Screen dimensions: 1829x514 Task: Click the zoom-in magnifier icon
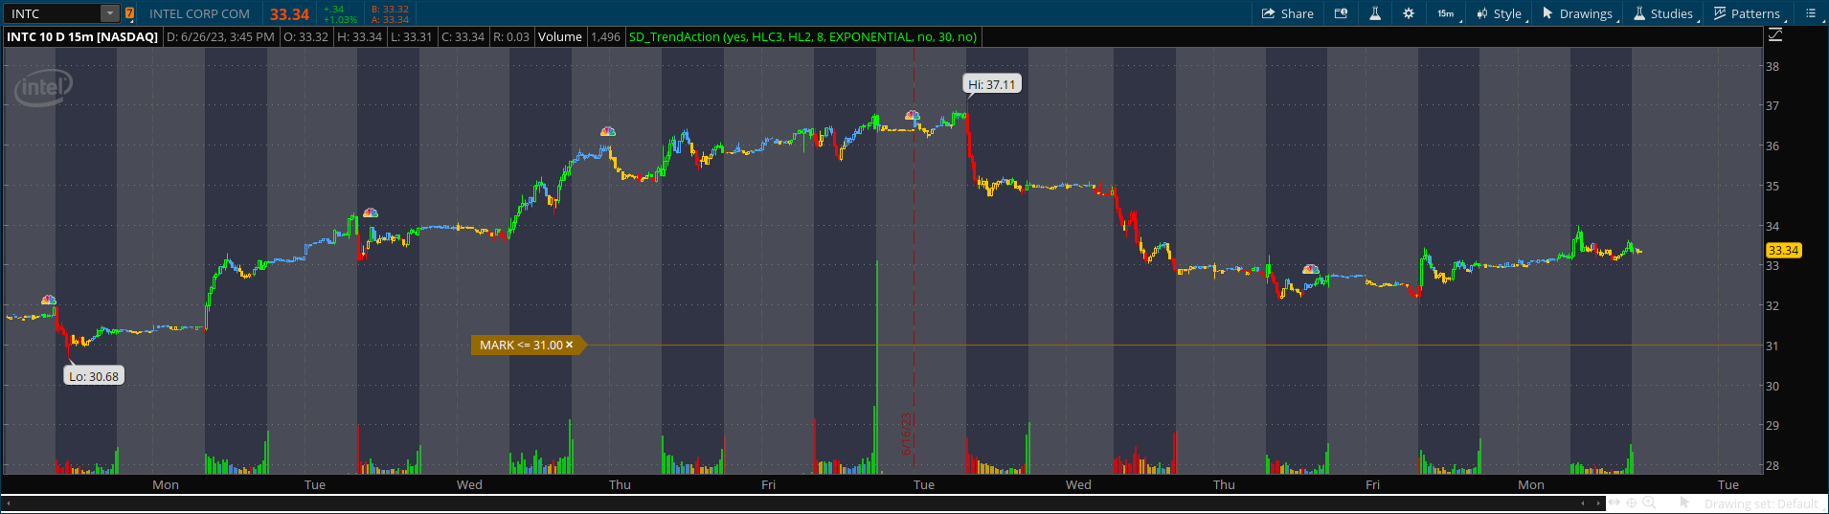click(x=1649, y=503)
